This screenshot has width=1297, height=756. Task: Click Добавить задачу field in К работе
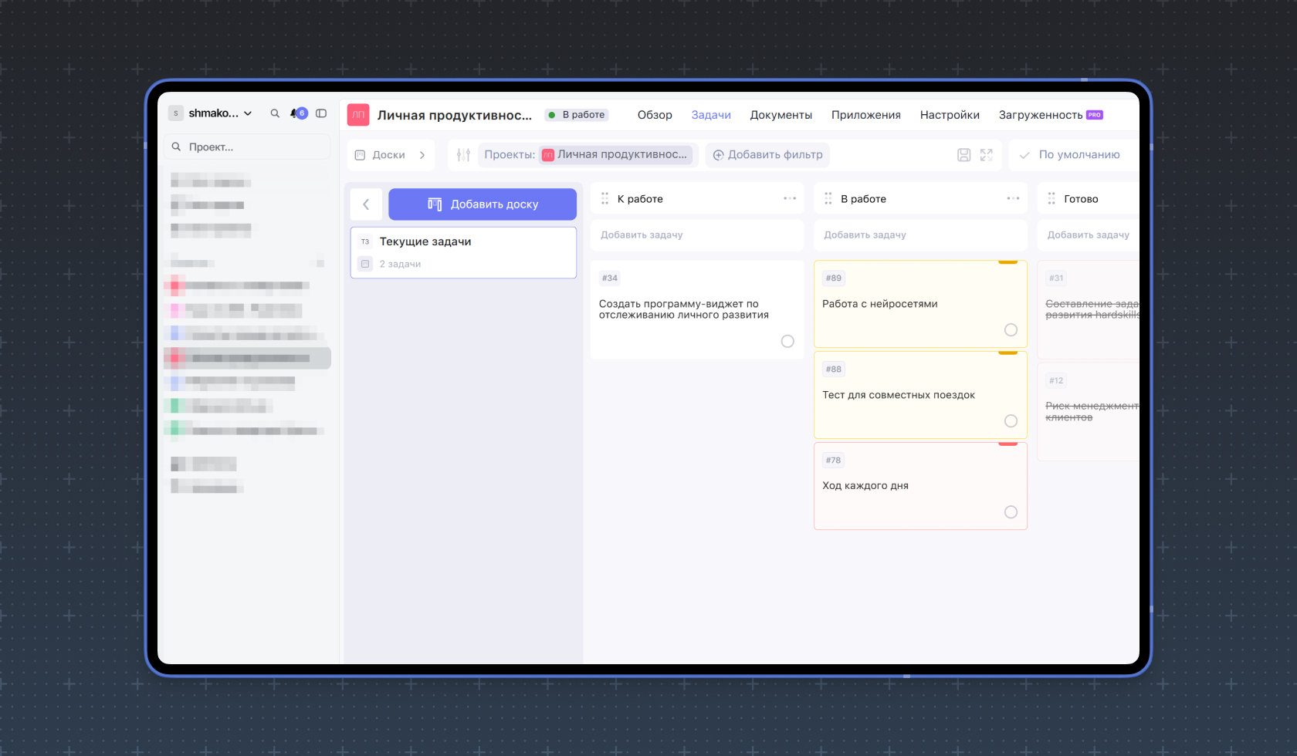pyautogui.click(x=696, y=235)
